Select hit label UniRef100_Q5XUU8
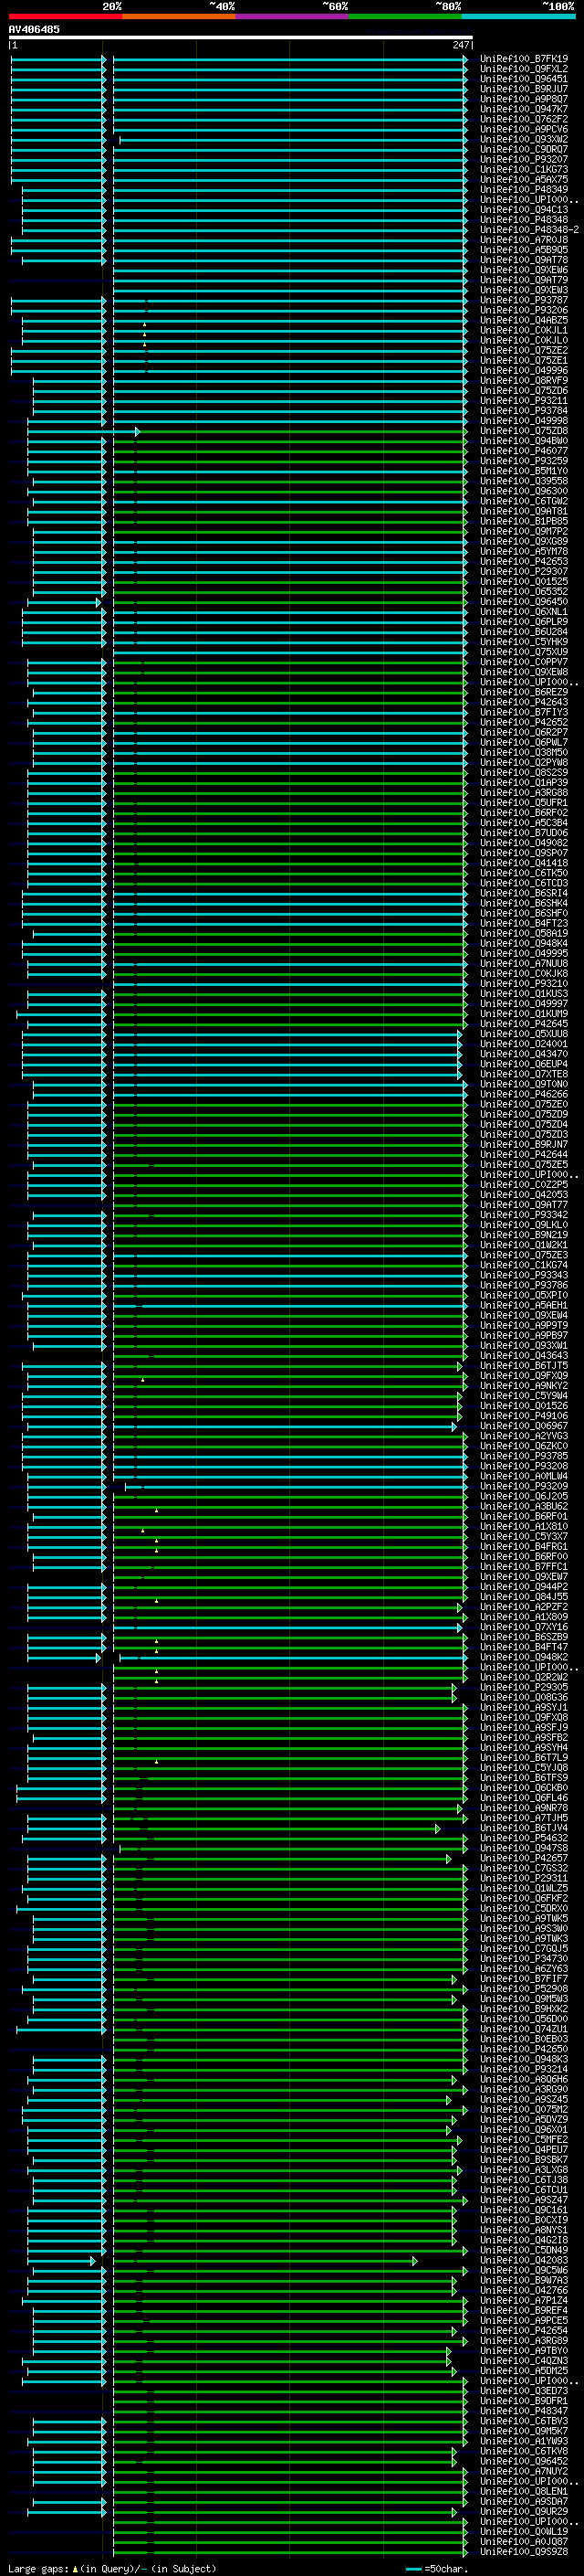The height and width of the screenshot is (2576, 584). tap(524, 1034)
